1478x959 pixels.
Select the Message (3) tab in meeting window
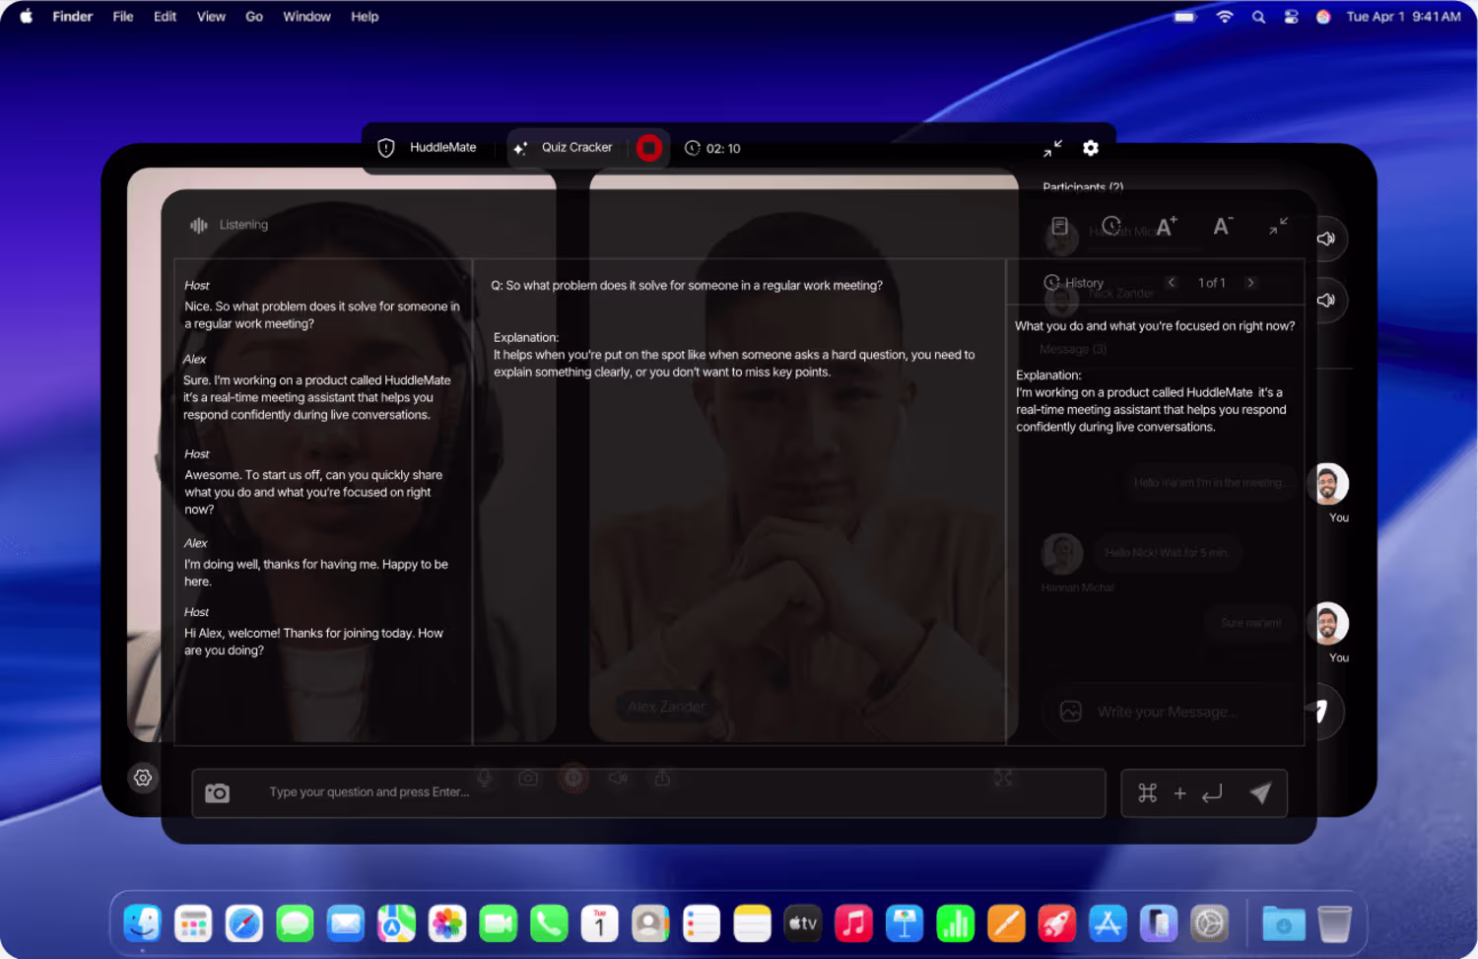1073,349
